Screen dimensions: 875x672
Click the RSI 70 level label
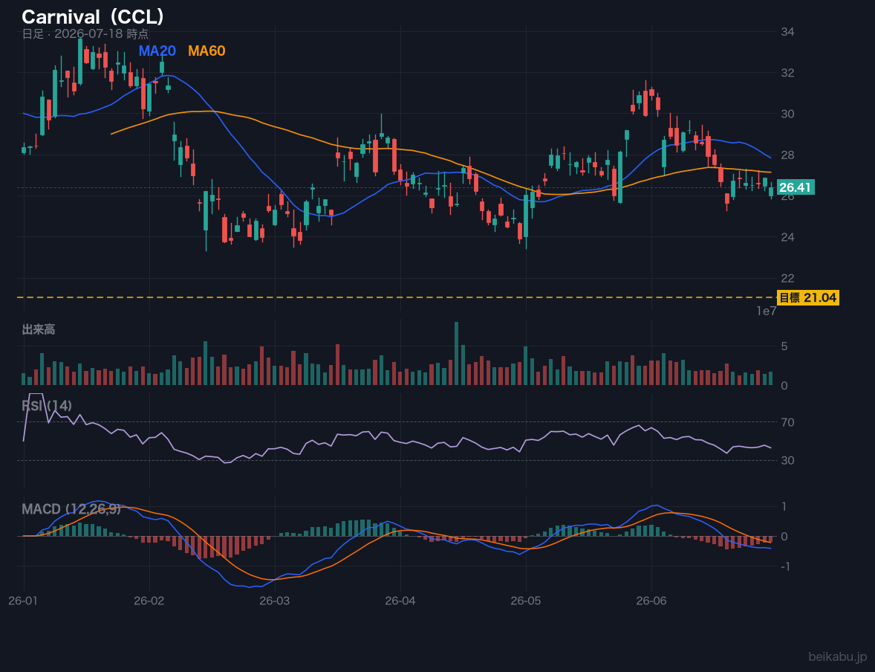(787, 422)
